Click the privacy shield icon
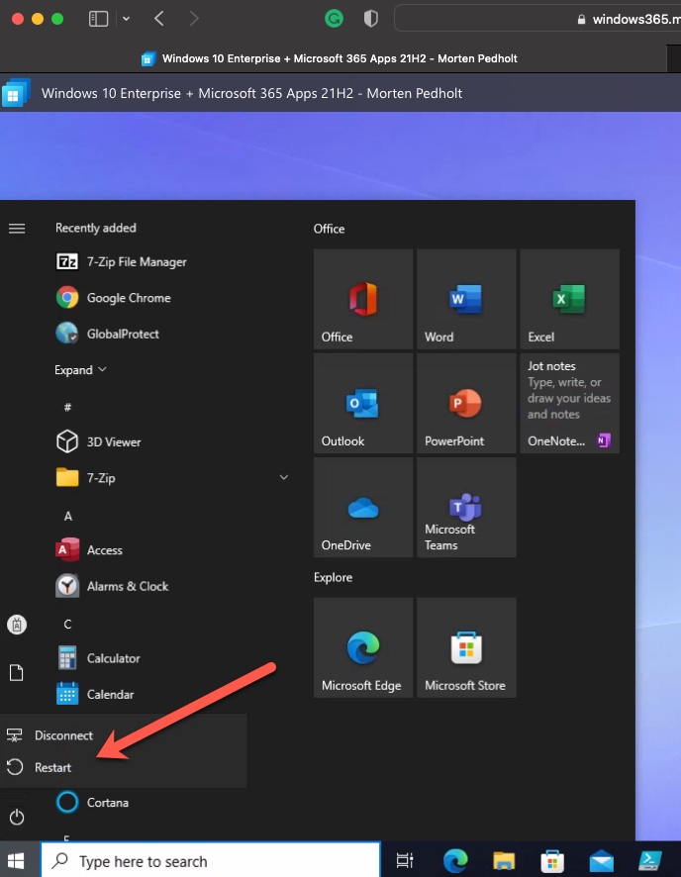Viewport: 681px width, 877px height. (371, 19)
